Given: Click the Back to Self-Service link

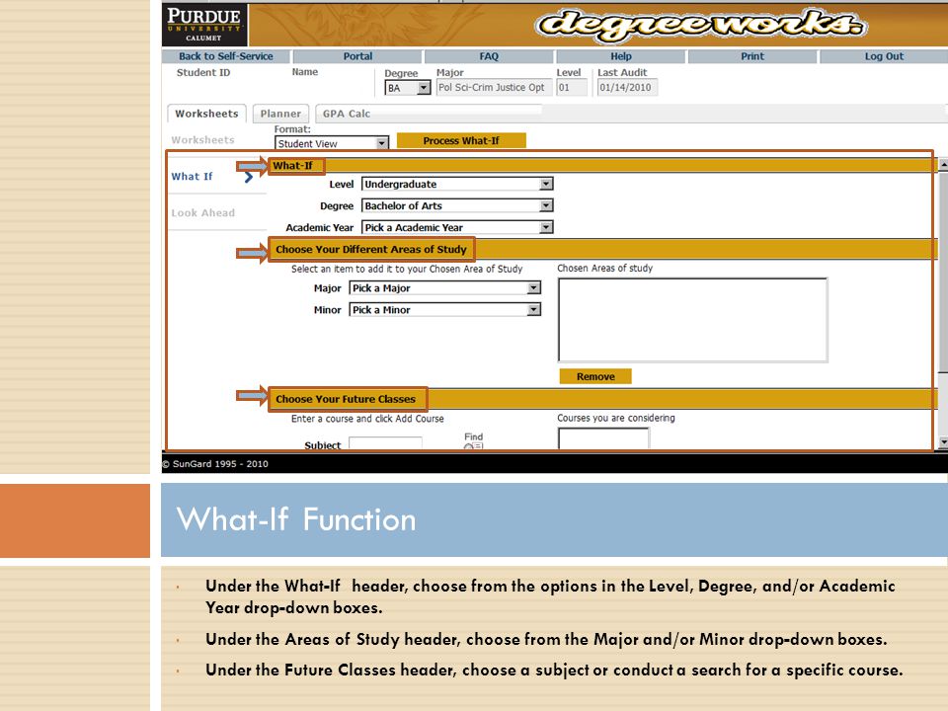Looking at the screenshot, I should pos(226,56).
